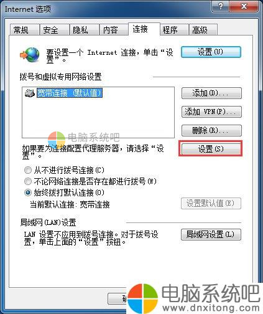The height and width of the screenshot is (314, 263).
Task: Close the Internet 选项 dialog
Action: tap(244, 6)
